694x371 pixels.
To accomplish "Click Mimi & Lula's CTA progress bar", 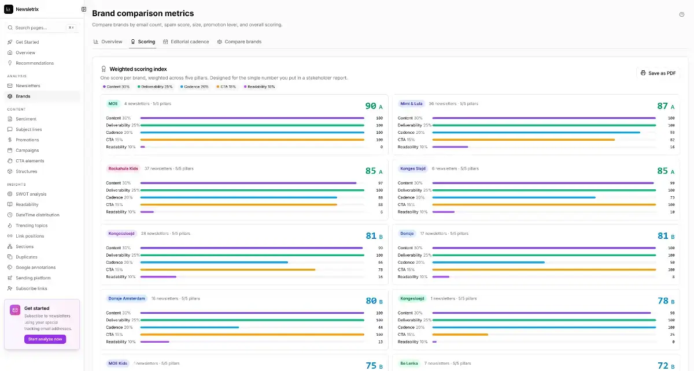I will pyautogui.click(x=544, y=140).
